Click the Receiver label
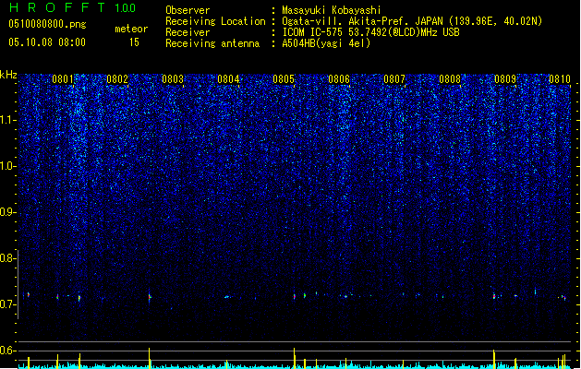Viewport: 581px width, 369px height. tap(188, 32)
